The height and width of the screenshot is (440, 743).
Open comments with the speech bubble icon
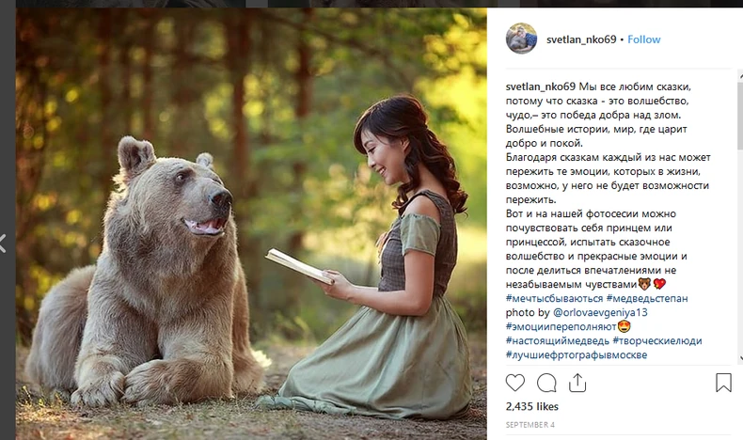(546, 383)
